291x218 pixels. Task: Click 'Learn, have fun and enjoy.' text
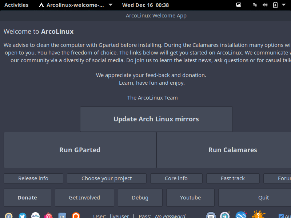pyautogui.click(x=152, y=83)
